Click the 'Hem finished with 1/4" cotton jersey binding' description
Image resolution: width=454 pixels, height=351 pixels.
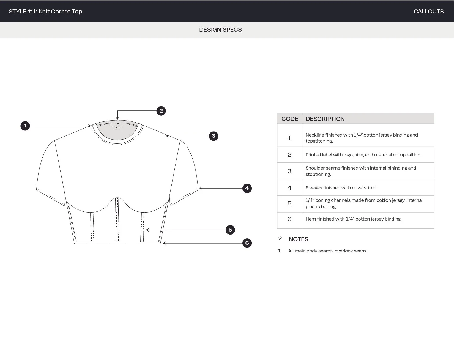(354, 219)
